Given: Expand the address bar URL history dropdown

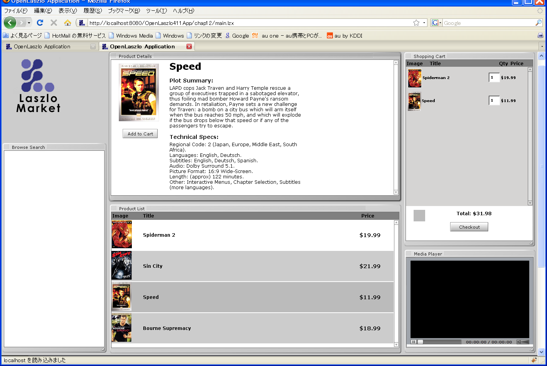Looking at the screenshot, I should [424, 23].
